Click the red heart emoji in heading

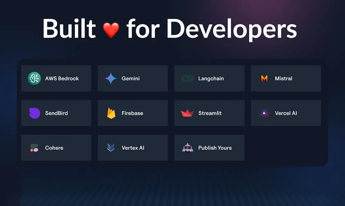[111, 30]
